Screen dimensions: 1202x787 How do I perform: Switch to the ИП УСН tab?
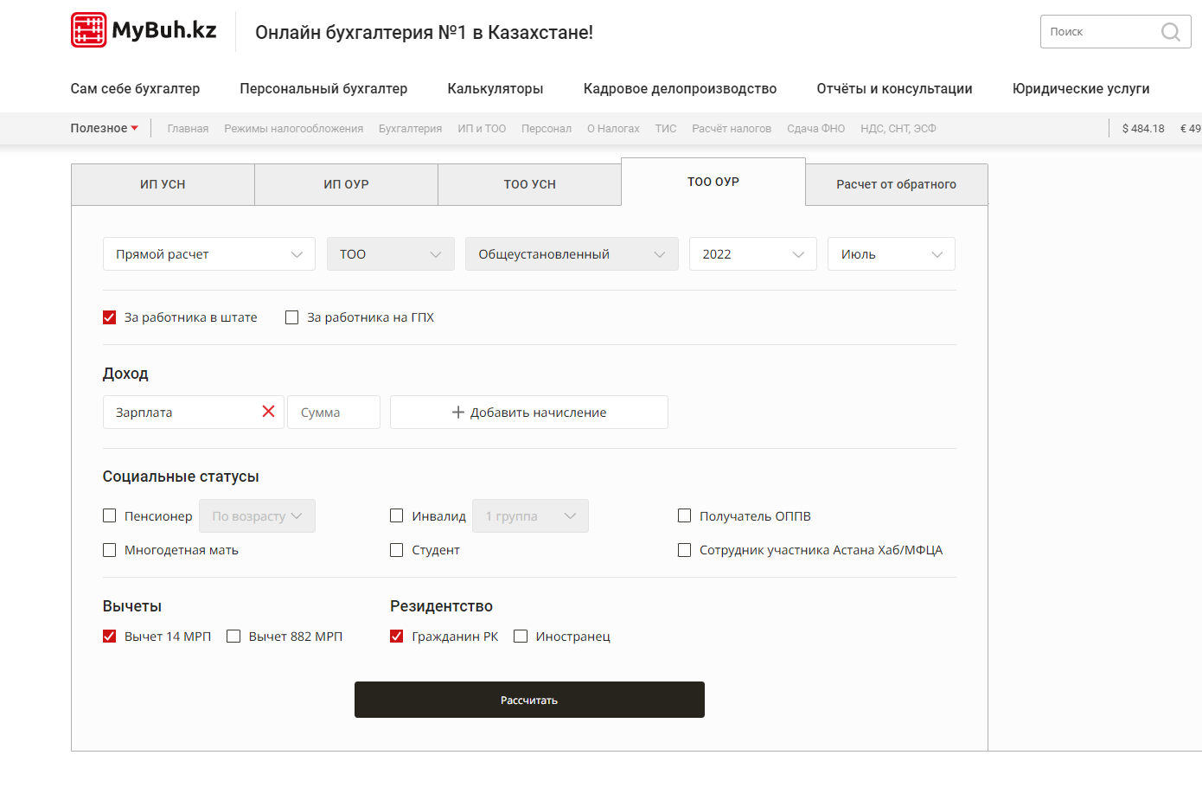pos(163,184)
